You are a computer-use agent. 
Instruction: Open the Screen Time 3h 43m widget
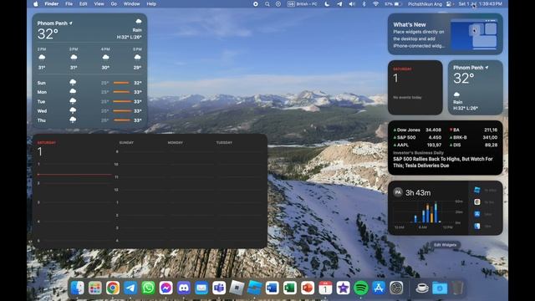pyautogui.click(x=445, y=208)
